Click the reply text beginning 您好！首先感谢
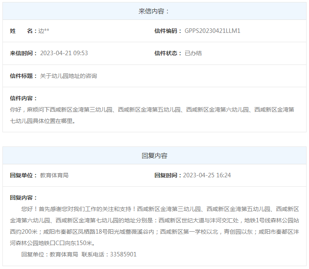Viewport: 309px width, 269px height. (154, 226)
